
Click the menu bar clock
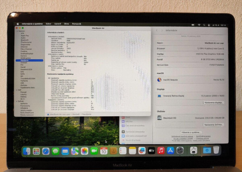219,25
